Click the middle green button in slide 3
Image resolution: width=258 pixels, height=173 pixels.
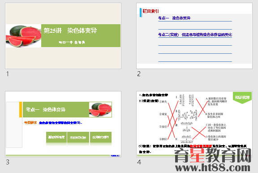coord(78,137)
